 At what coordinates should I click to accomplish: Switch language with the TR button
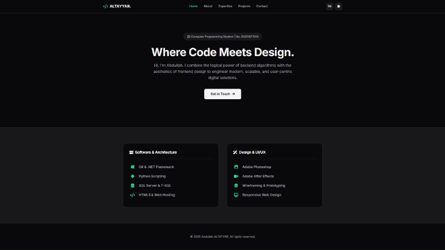(329, 6)
